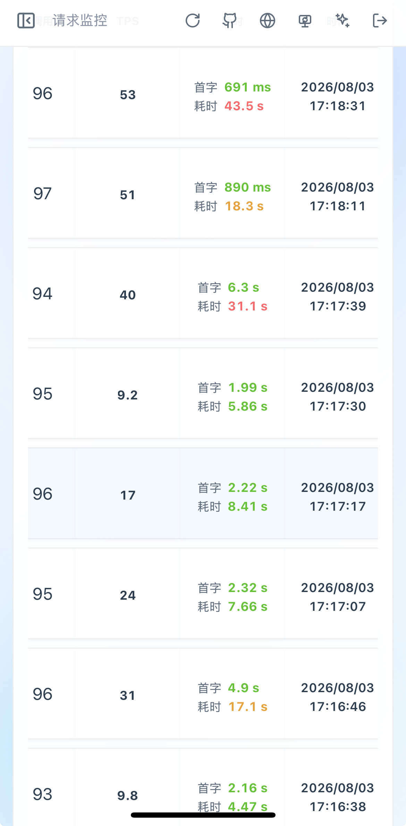The height and width of the screenshot is (826, 406).
Task: Click the sparkles theme icon
Action: tap(342, 21)
